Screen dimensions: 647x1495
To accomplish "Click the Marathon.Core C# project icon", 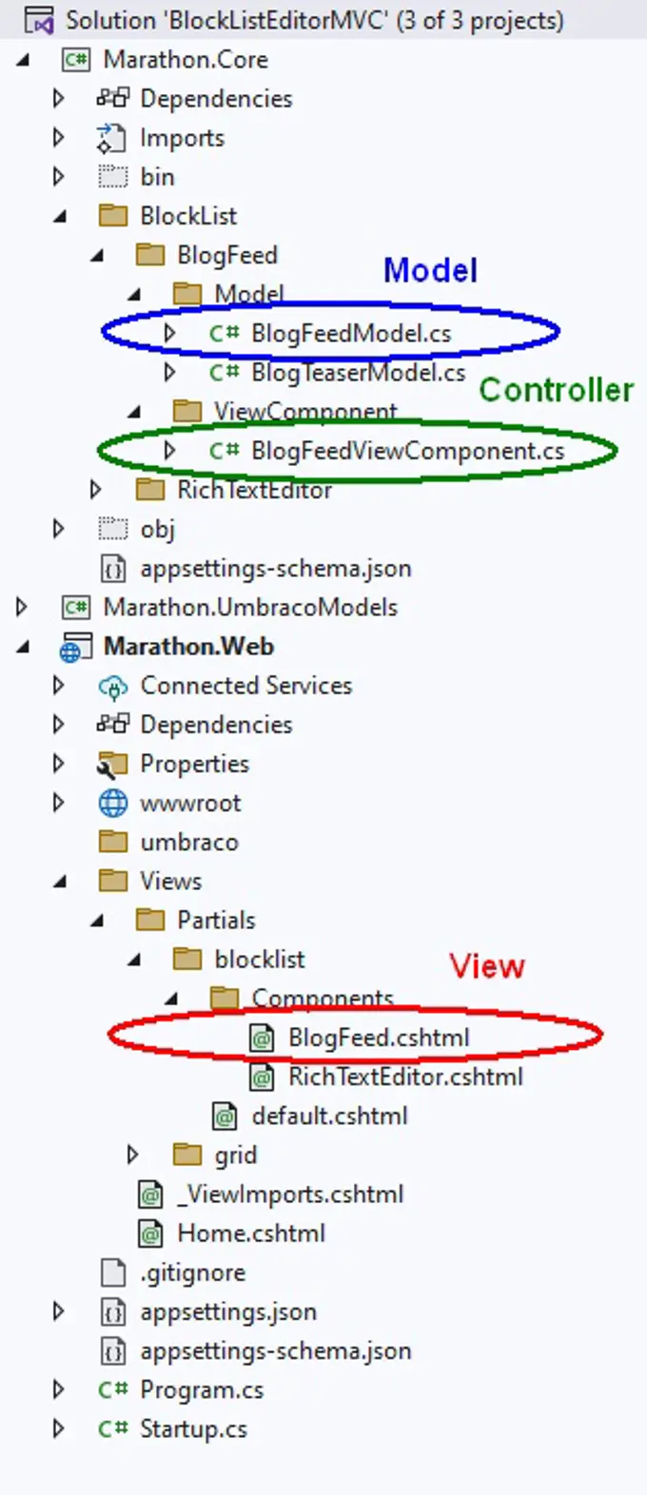I will point(76,60).
